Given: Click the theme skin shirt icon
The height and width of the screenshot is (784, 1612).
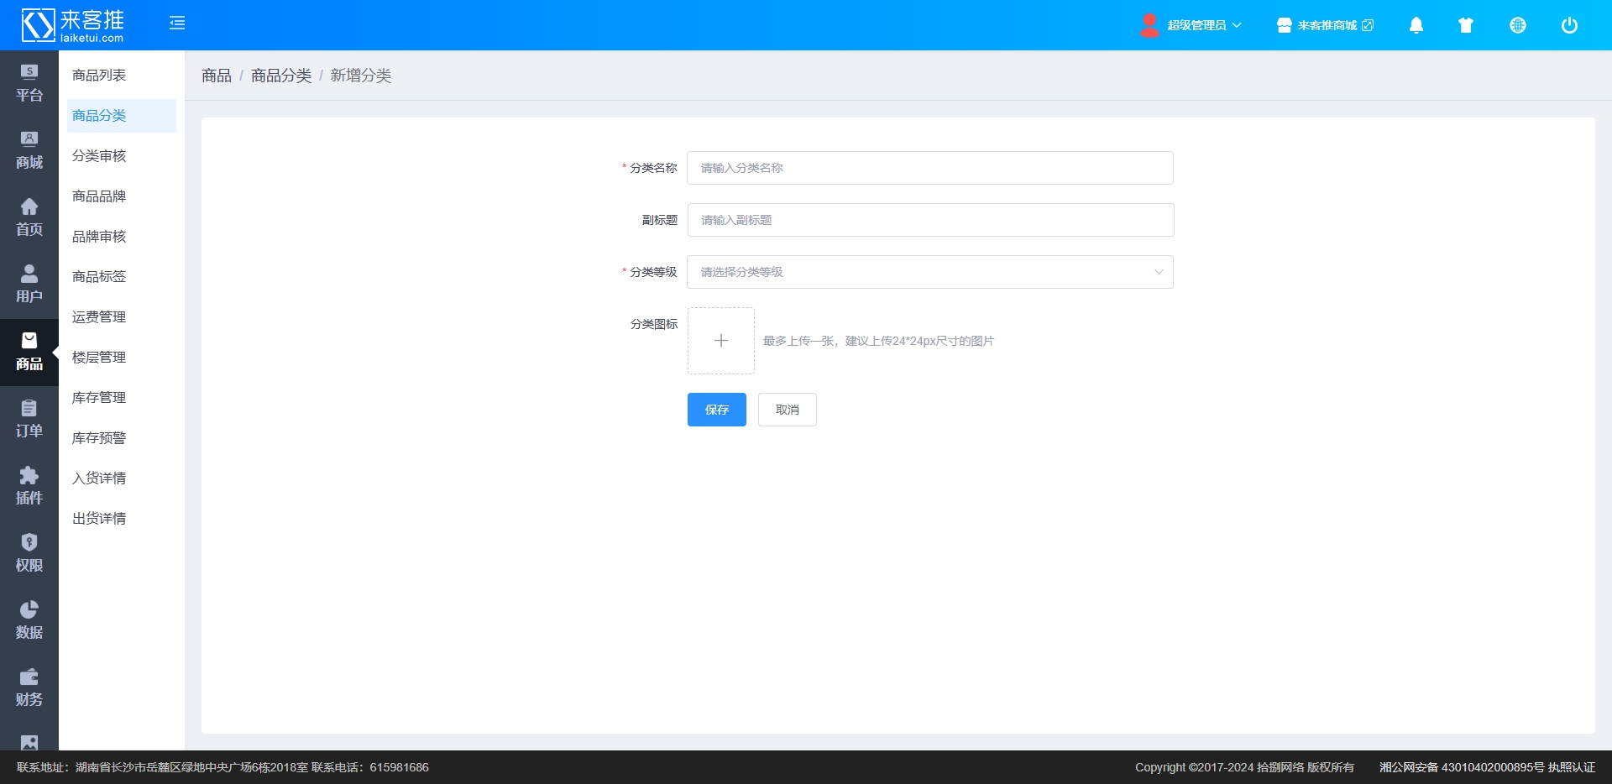Looking at the screenshot, I should pos(1466,25).
